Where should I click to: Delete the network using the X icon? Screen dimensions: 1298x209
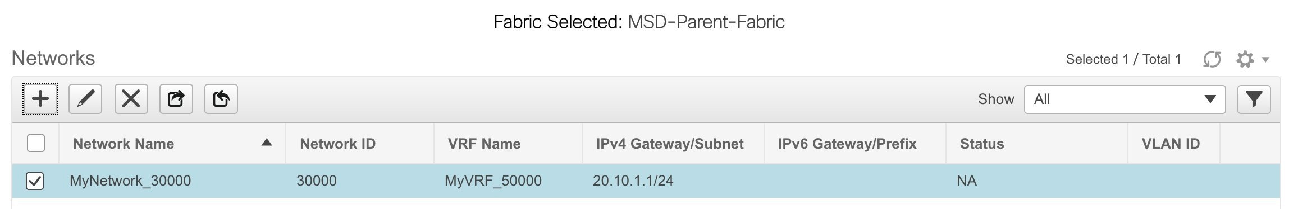coord(131,99)
